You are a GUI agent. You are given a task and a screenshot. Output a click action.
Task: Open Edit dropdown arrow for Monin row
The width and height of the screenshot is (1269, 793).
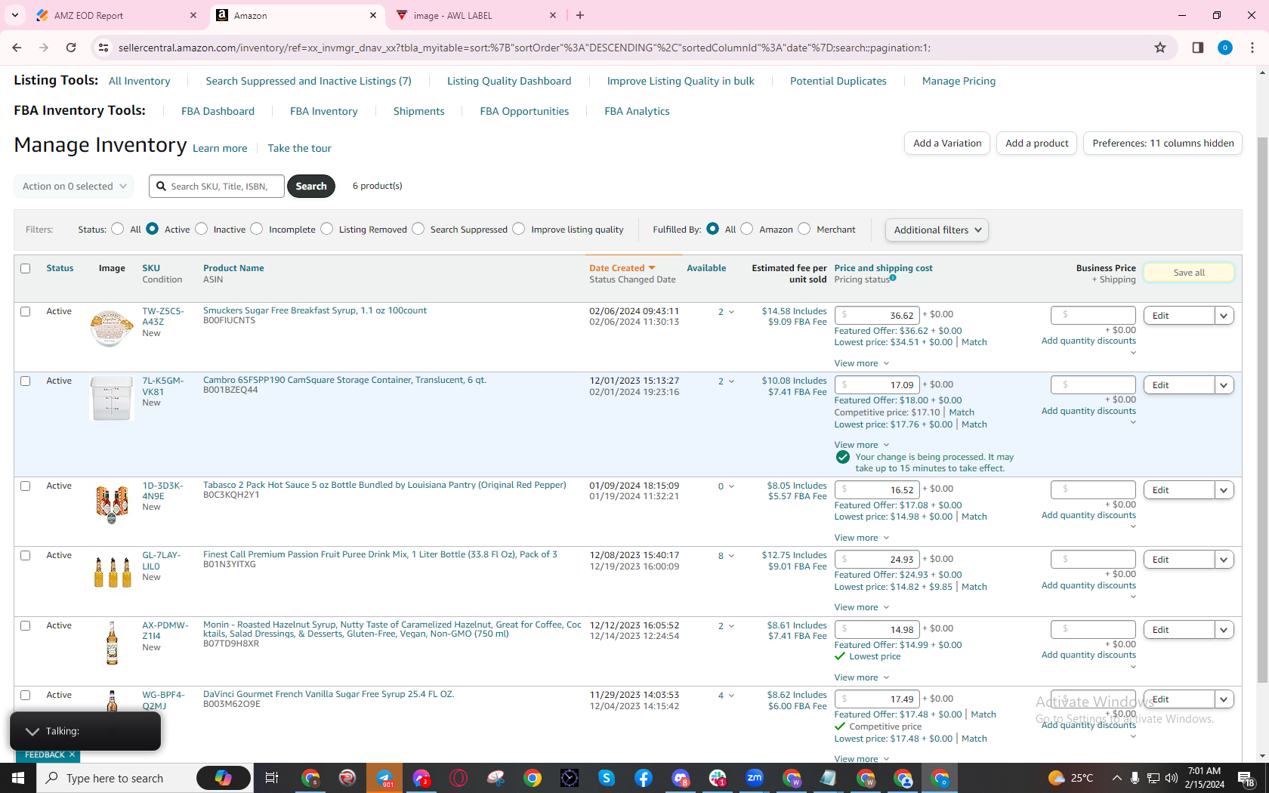(1224, 630)
